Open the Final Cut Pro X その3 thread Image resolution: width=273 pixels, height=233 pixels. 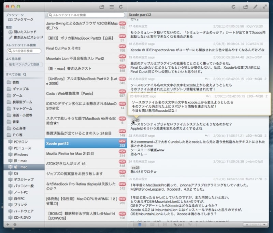pos(63,48)
